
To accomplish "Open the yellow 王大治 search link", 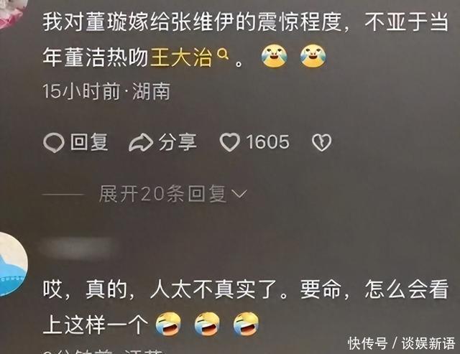I will point(181,57).
